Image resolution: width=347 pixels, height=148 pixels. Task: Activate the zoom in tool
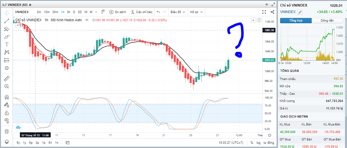coord(7,86)
